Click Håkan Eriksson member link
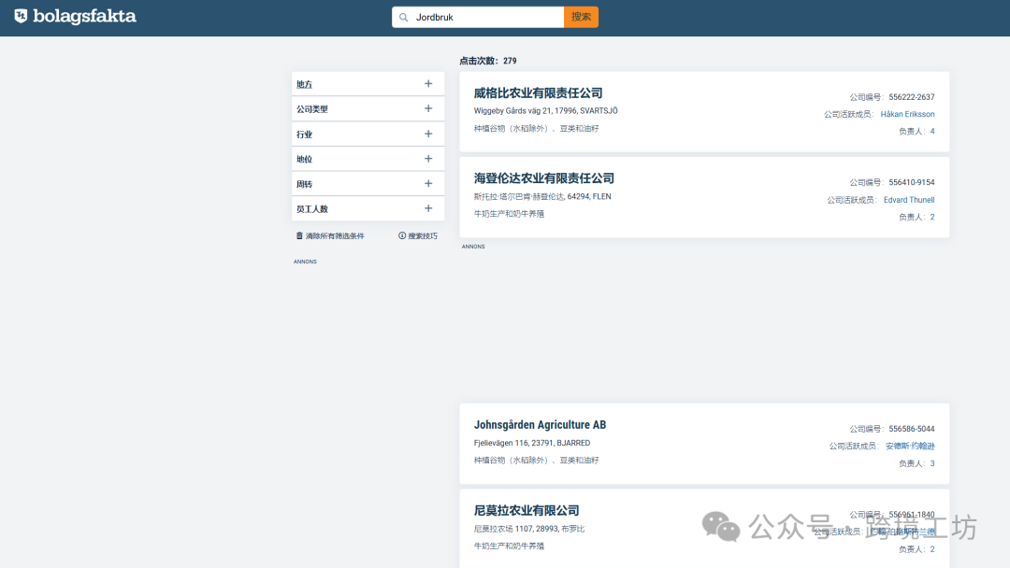The height and width of the screenshot is (568, 1010). [x=907, y=114]
